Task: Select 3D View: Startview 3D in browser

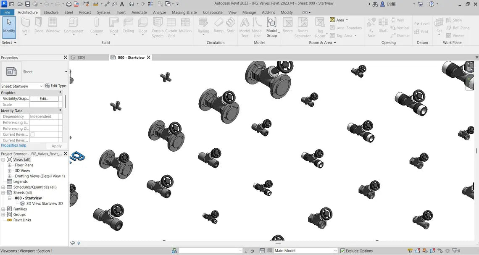Action: 44,204
